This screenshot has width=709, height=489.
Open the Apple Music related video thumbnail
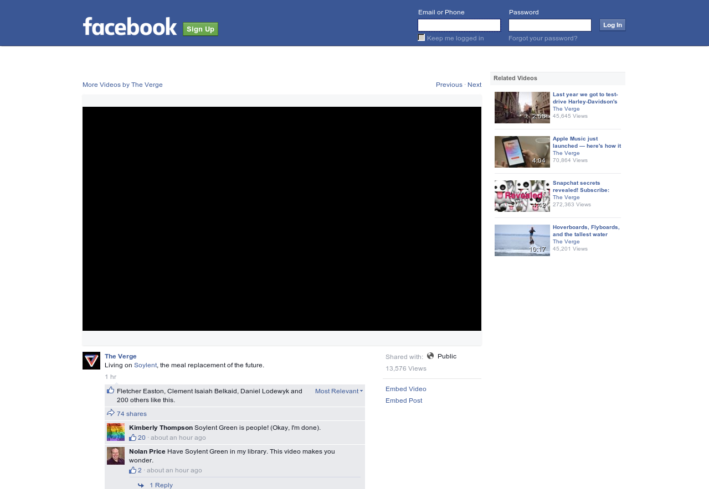point(522,152)
